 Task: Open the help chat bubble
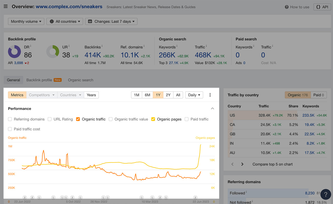pos(326,194)
